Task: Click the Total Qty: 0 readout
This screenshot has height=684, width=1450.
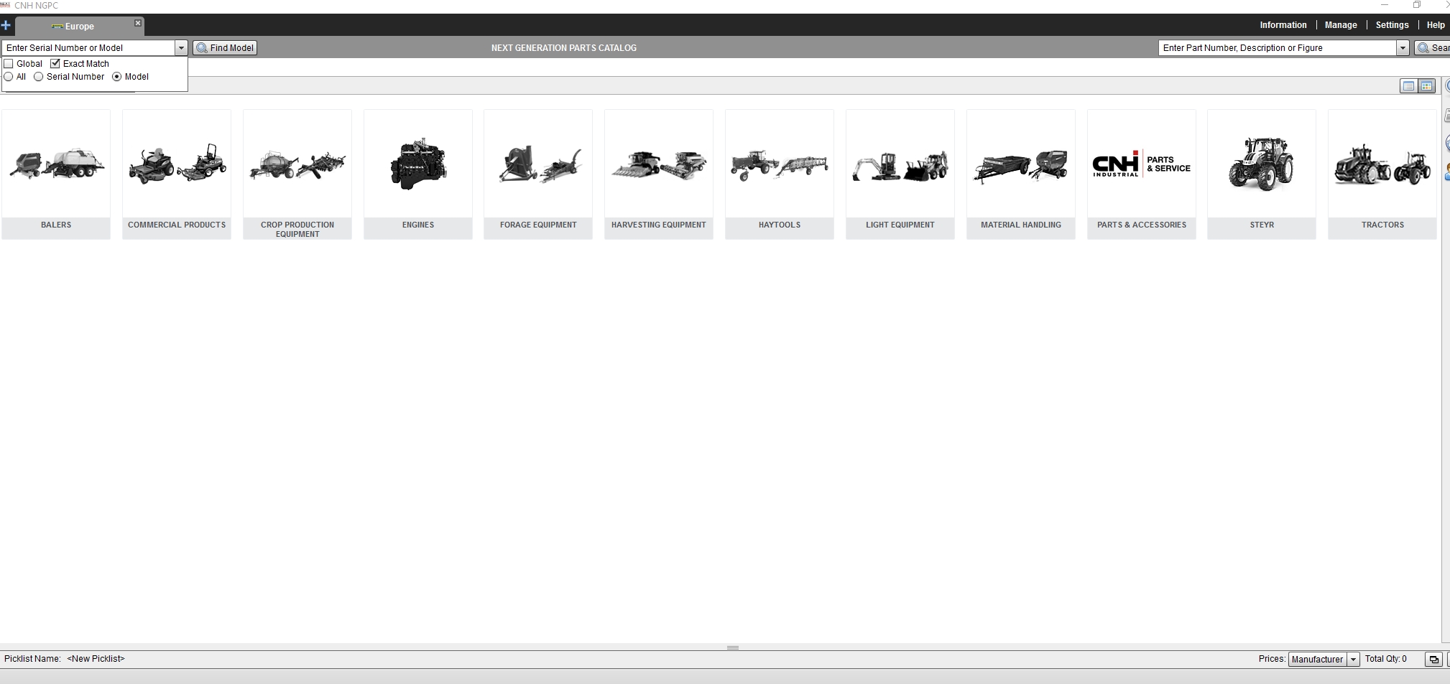Action: click(1386, 659)
